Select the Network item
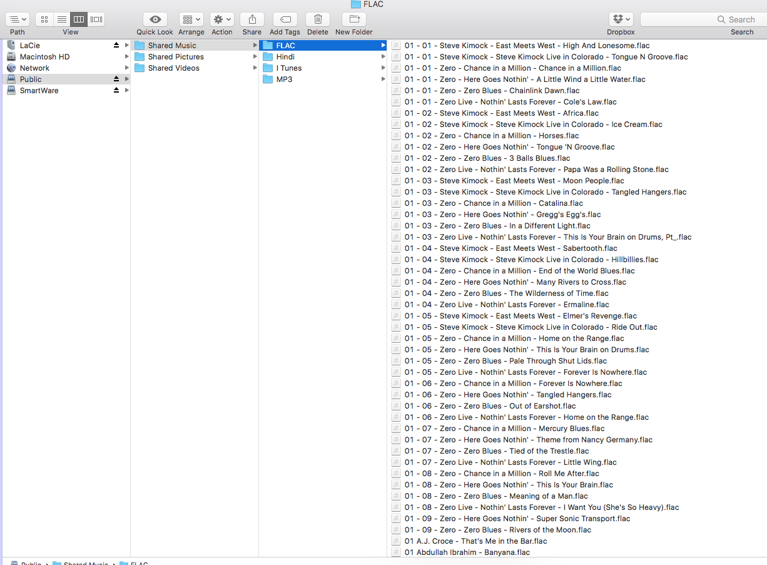Viewport: 767px width, 565px height. (67, 68)
